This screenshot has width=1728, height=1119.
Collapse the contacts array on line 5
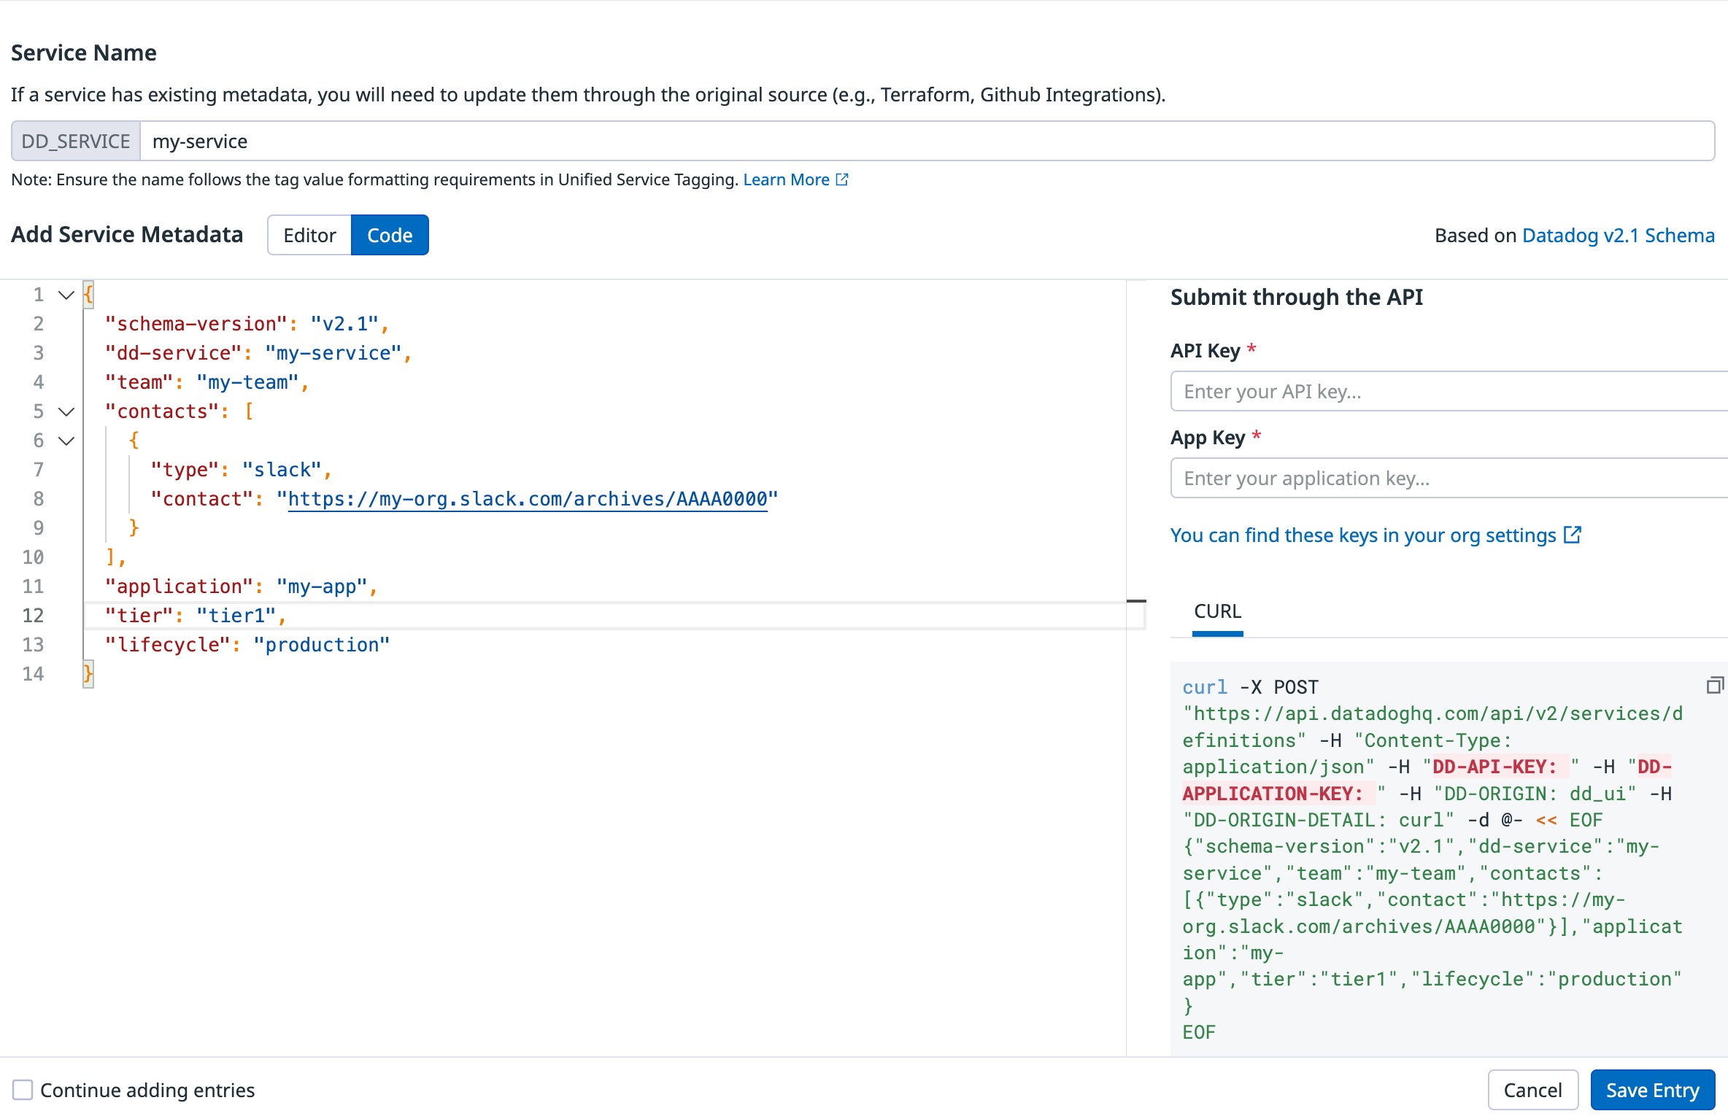tap(66, 411)
